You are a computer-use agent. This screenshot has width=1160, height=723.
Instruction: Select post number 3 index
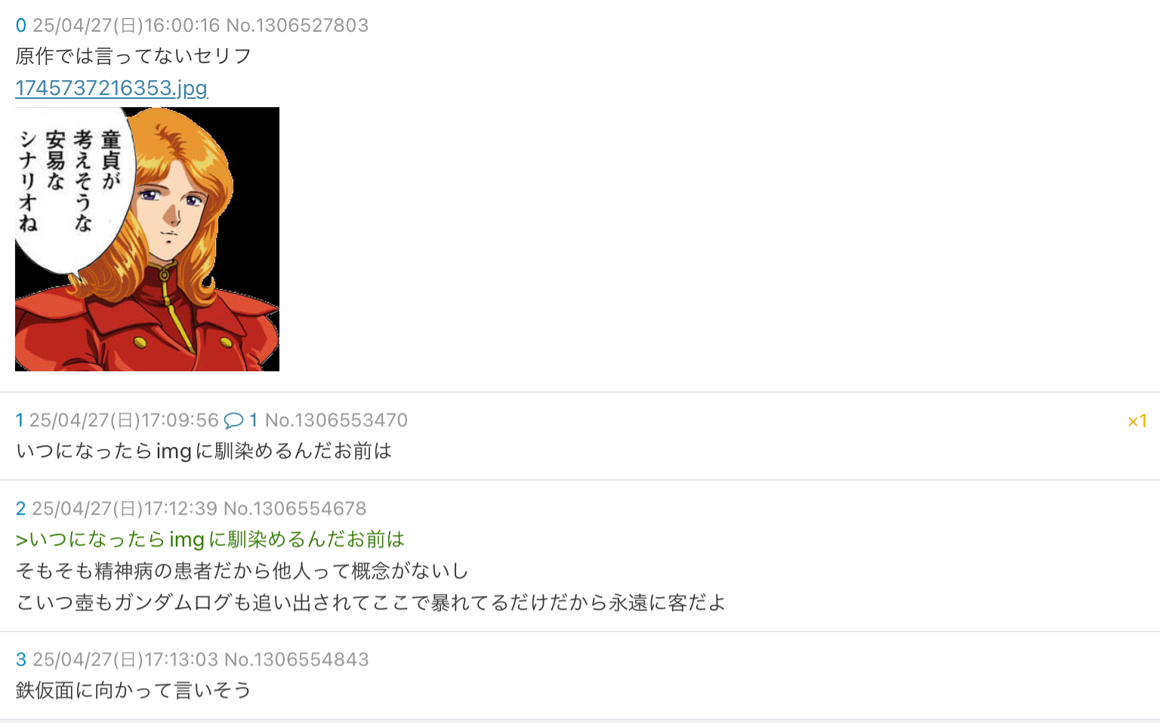coord(21,660)
